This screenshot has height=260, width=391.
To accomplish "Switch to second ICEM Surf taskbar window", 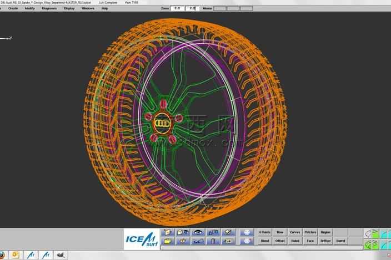I will [46, 255].
